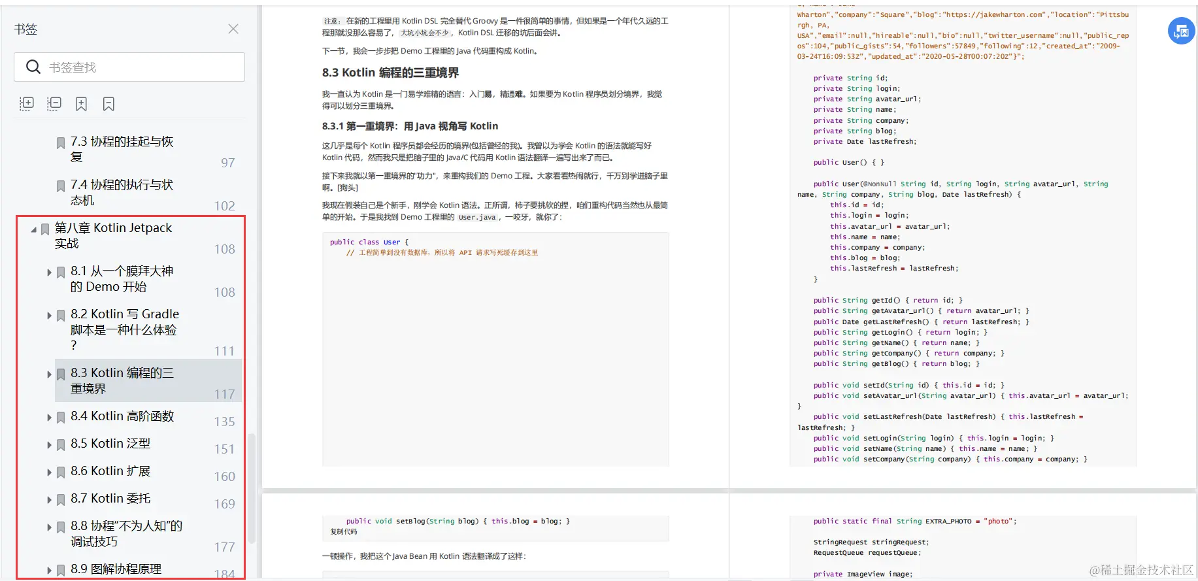Click the bookmark search magnifier icon
This screenshot has width=1198, height=581.
click(x=33, y=67)
